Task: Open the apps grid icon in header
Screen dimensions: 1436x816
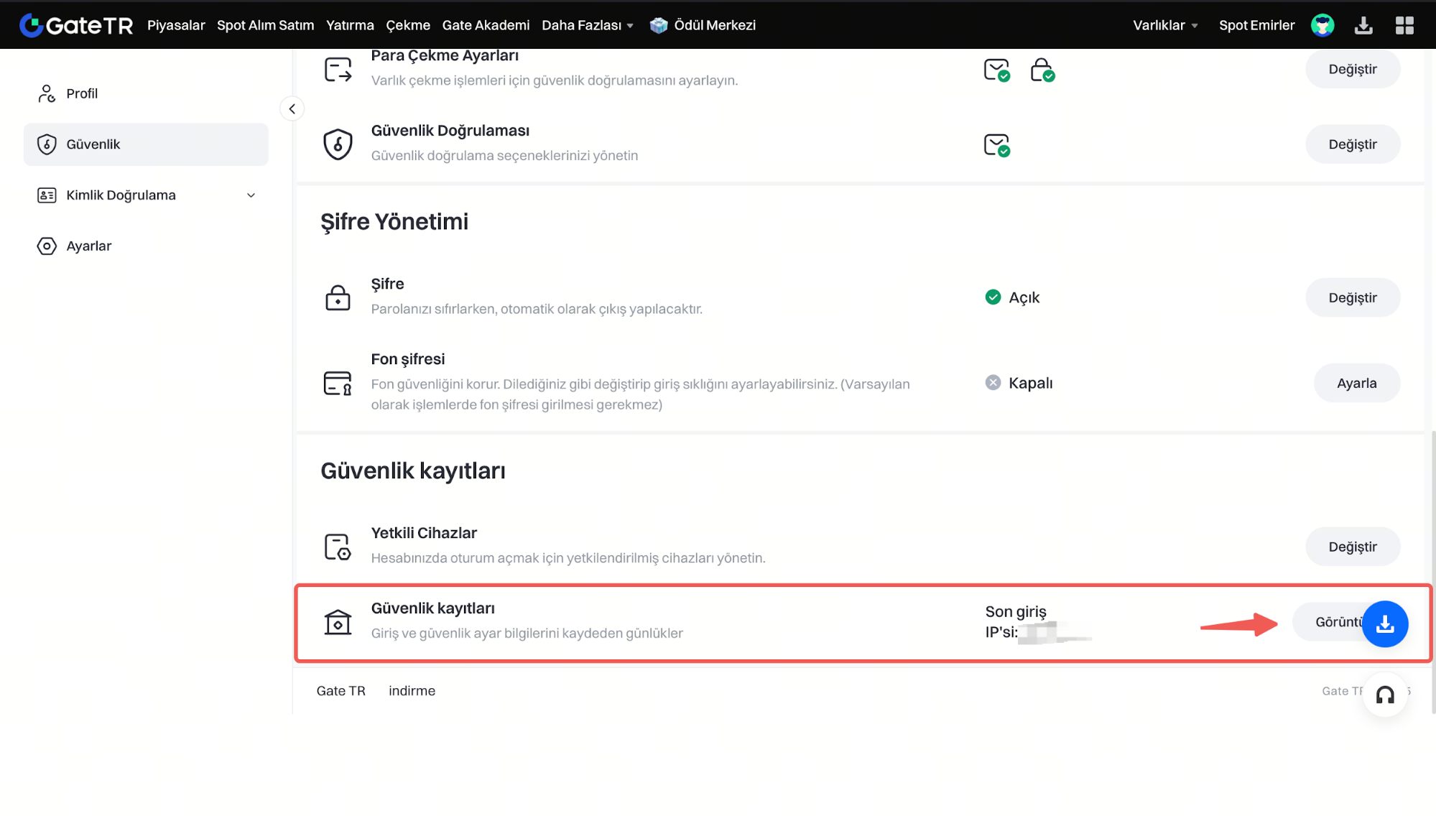Action: click(1404, 25)
